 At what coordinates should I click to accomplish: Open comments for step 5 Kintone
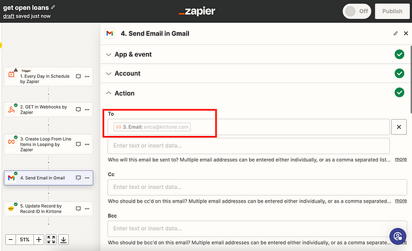(78, 209)
